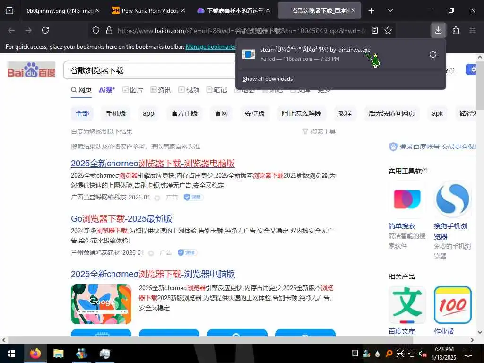Image resolution: width=484 pixels, height=363 pixels.
Task: Open the taskbar clock 7:23 PM
Action: click(x=444, y=354)
